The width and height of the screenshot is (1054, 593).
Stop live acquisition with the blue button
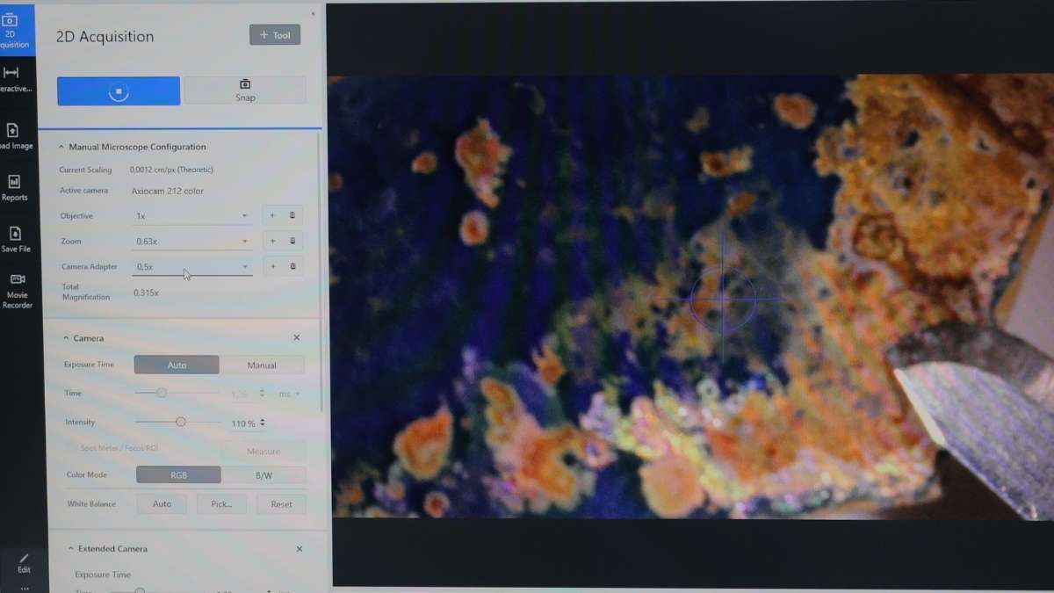click(119, 91)
